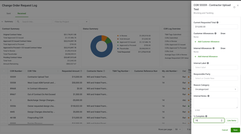
Task: Click Placeholder legend dot
Action: (118, 48)
